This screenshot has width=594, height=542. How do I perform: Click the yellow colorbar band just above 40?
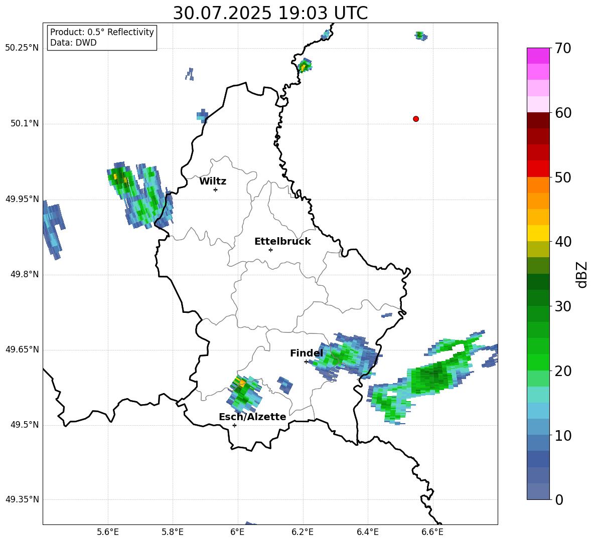click(x=538, y=233)
